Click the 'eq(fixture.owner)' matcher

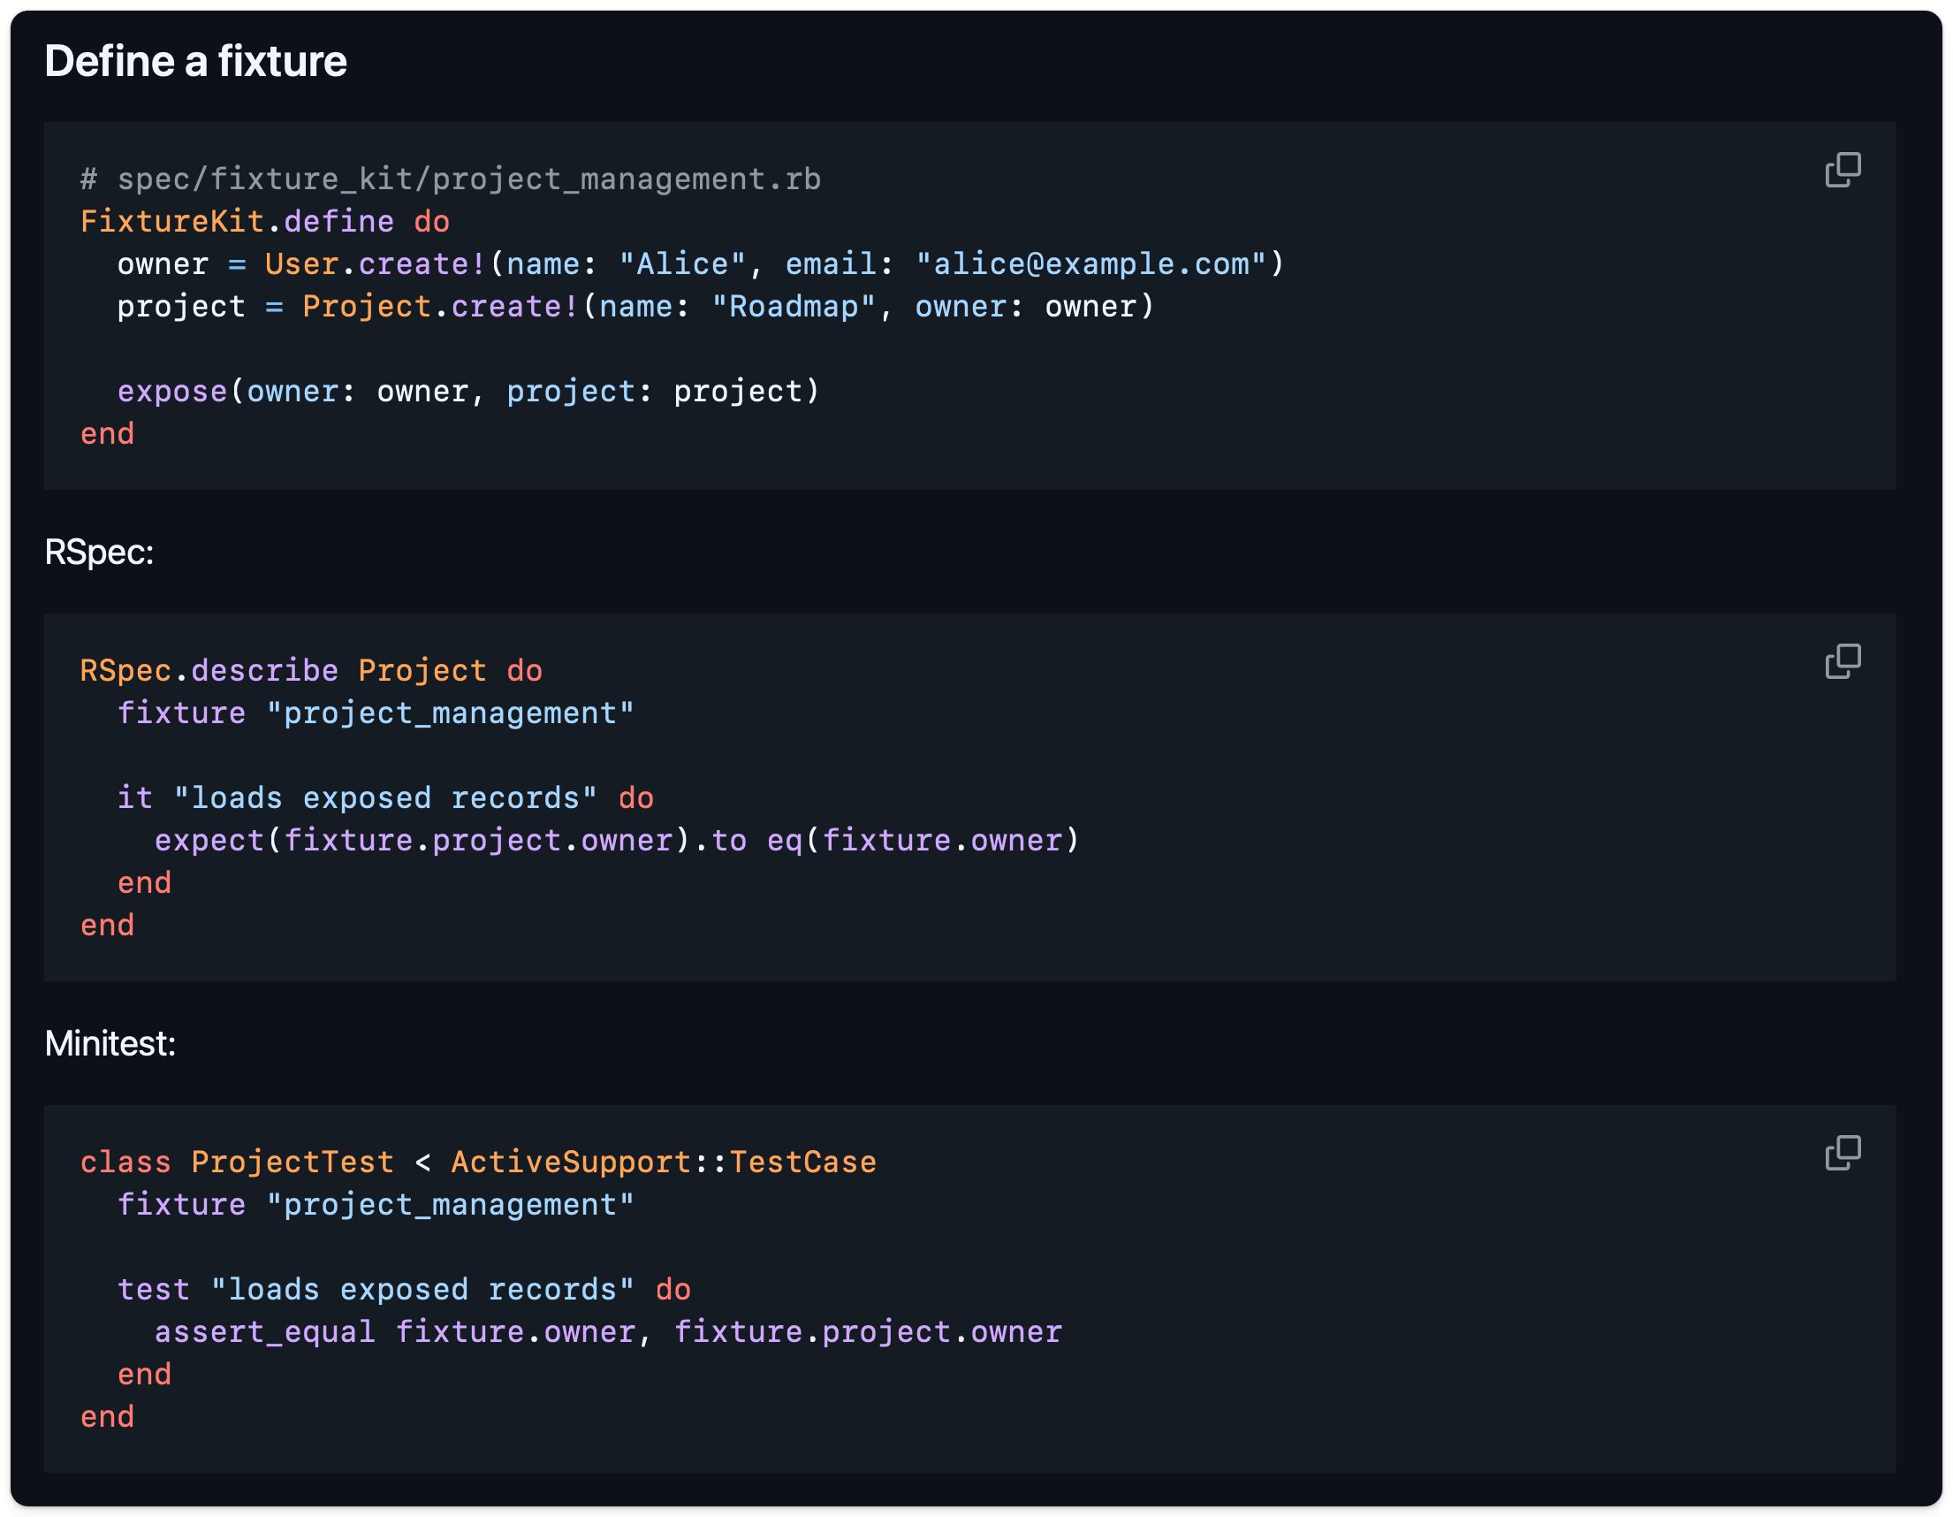(923, 841)
